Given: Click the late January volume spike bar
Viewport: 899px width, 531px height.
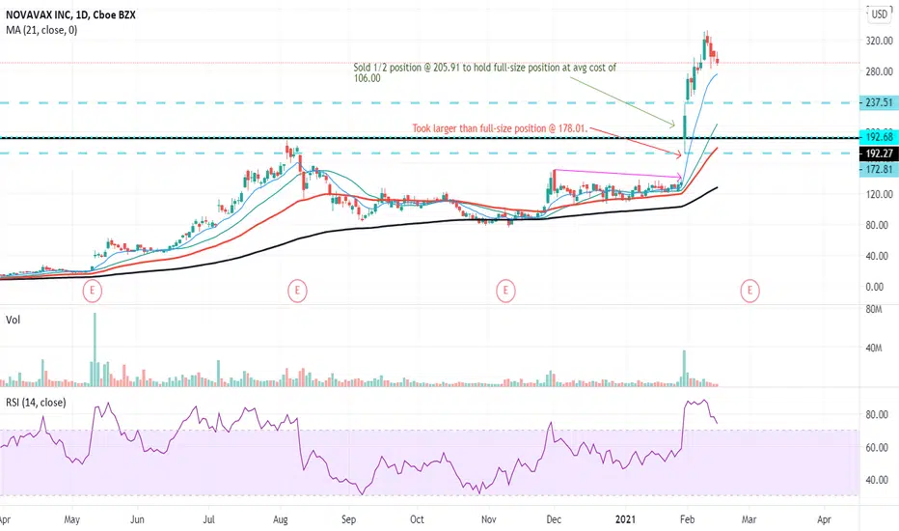Looking at the screenshot, I should [x=684, y=368].
